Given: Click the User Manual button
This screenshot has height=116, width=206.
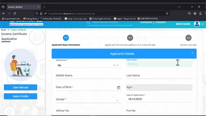Looking at the screenshot, I should click(x=21, y=87).
